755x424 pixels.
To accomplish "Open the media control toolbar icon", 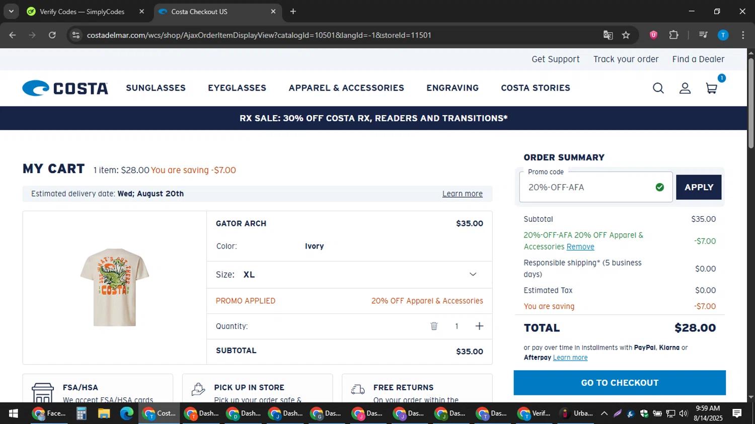I will coord(703,35).
